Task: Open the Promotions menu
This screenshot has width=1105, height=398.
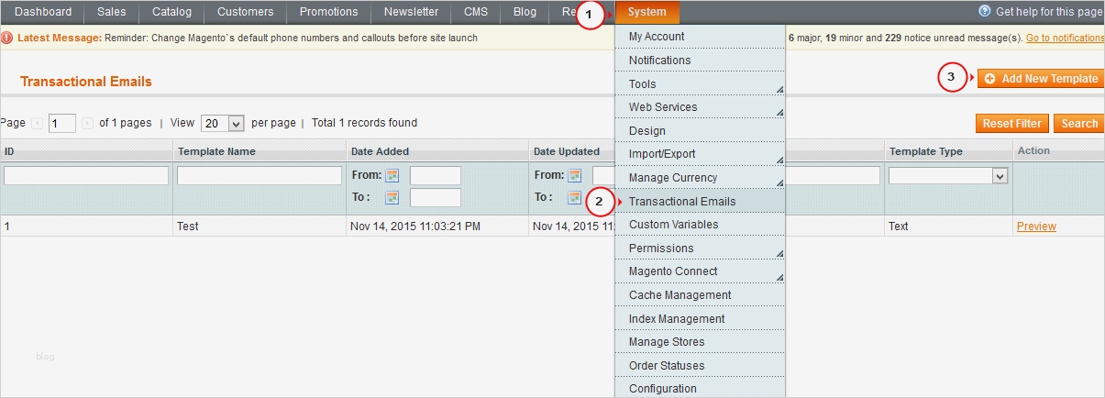Action: (x=329, y=12)
